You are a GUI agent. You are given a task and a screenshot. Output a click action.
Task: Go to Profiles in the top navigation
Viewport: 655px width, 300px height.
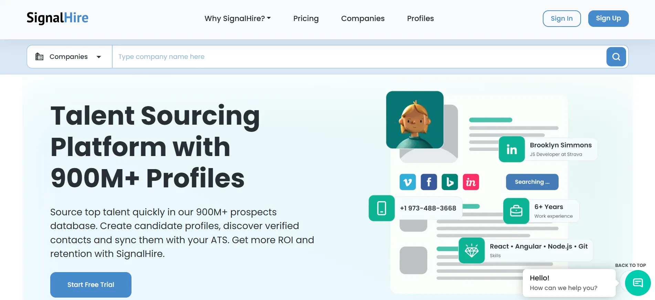(x=420, y=18)
